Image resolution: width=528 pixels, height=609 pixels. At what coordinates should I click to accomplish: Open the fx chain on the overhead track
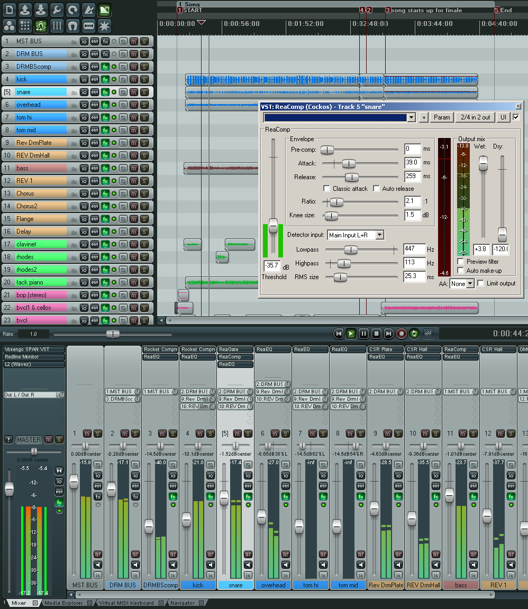point(105,105)
